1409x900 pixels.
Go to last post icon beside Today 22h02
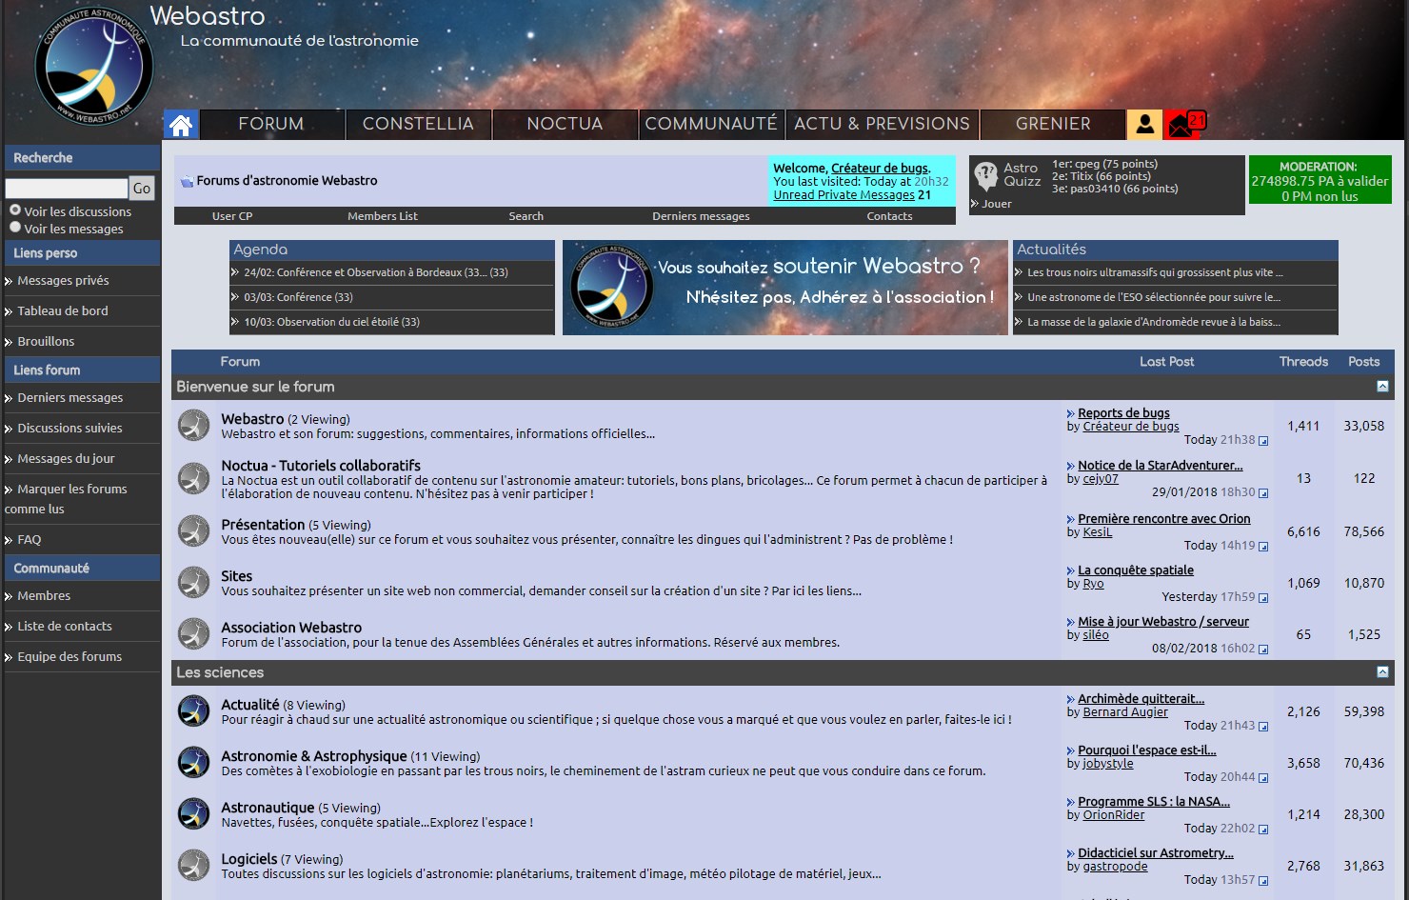1263,830
